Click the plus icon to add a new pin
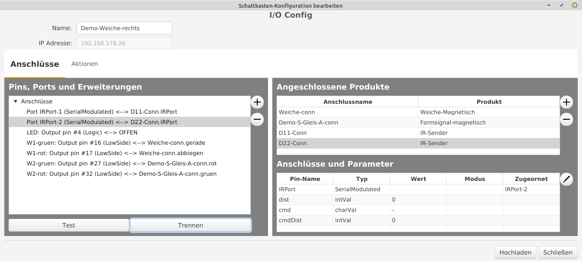The width and height of the screenshot is (582, 261). (x=257, y=102)
